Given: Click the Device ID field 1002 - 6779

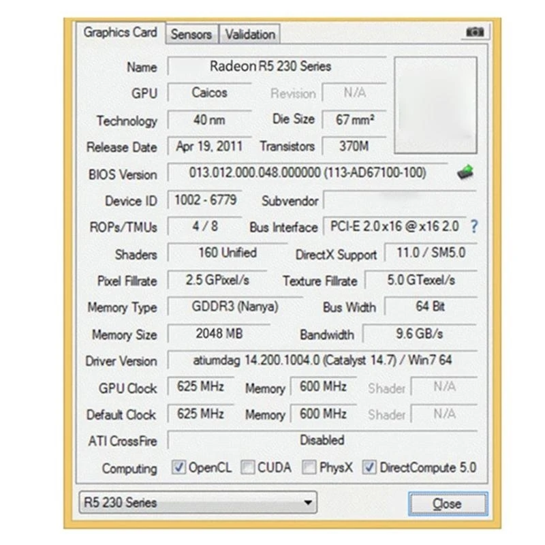Looking at the screenshot, I should point(205,200).
